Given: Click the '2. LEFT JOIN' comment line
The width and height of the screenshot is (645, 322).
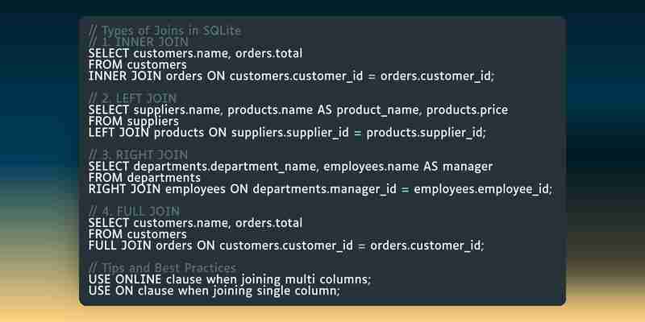Looking at the screenshot, I should [x=132, y=98].
